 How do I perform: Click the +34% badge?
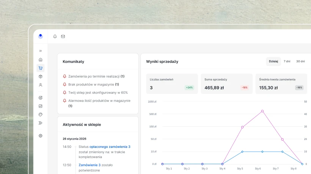[x=189, y=88]
